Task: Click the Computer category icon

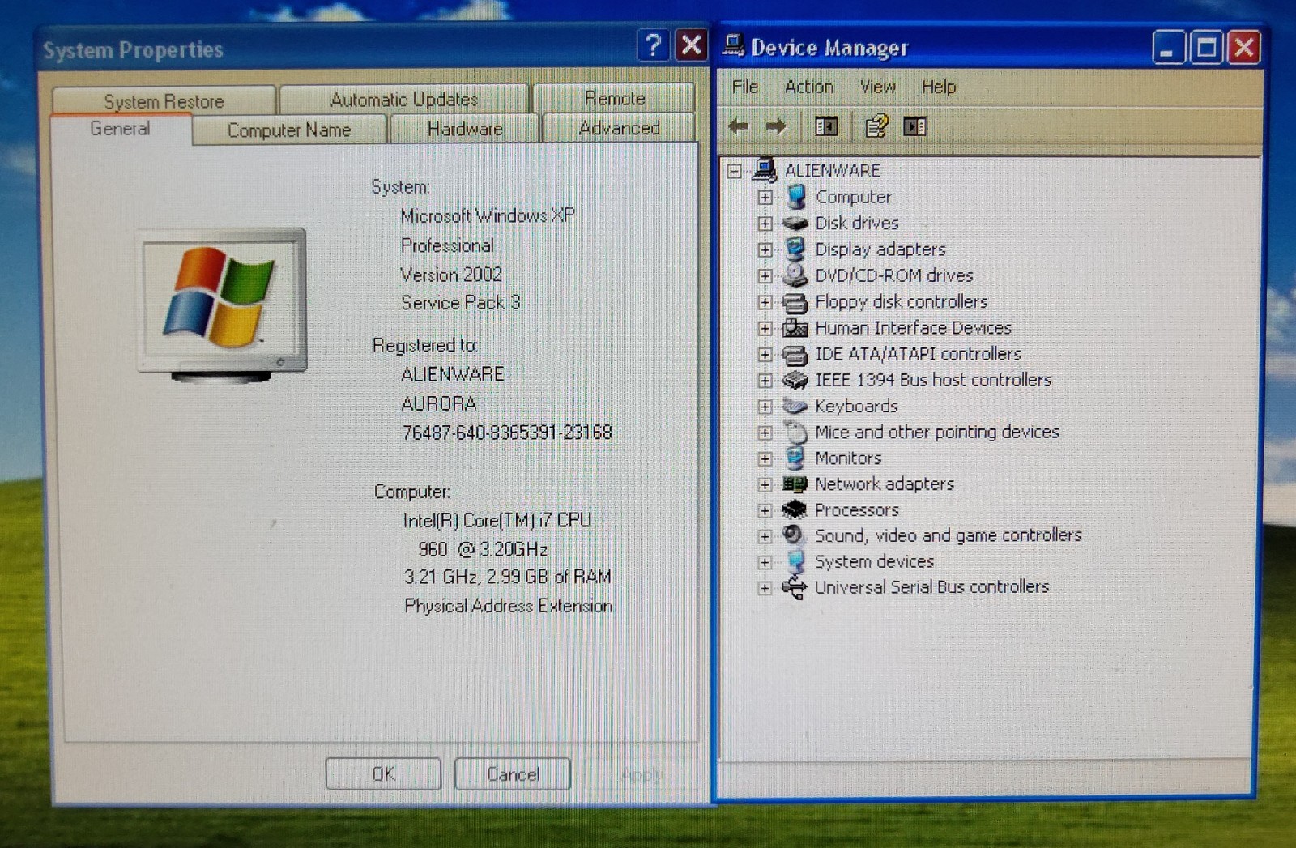Action: (796, 196)
